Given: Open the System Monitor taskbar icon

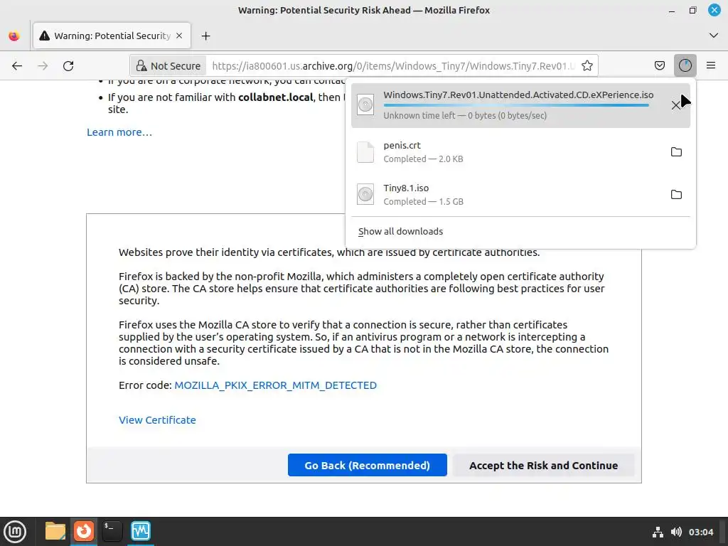Looking at the screenshot, I should pos(141,531).
